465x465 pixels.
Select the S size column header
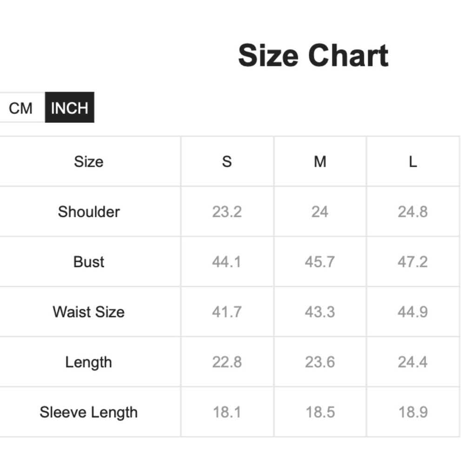coord(227,162)
